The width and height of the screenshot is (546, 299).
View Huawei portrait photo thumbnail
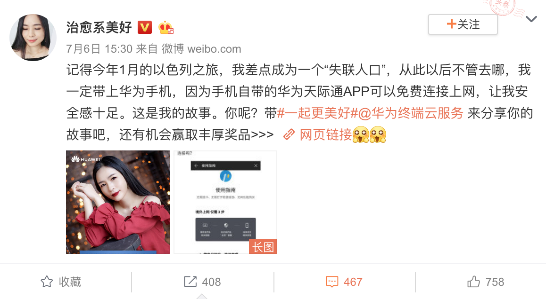coord(118,202)
